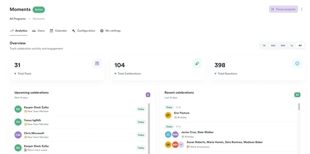310x154 pixels.
Task: Open the Calendar tab
Action: pyautogui.click(x=58, y=31)
